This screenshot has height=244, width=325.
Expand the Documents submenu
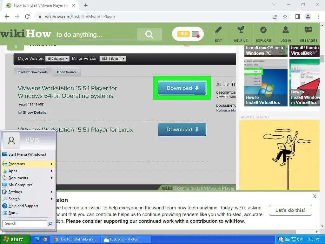[x=28, y=178]
